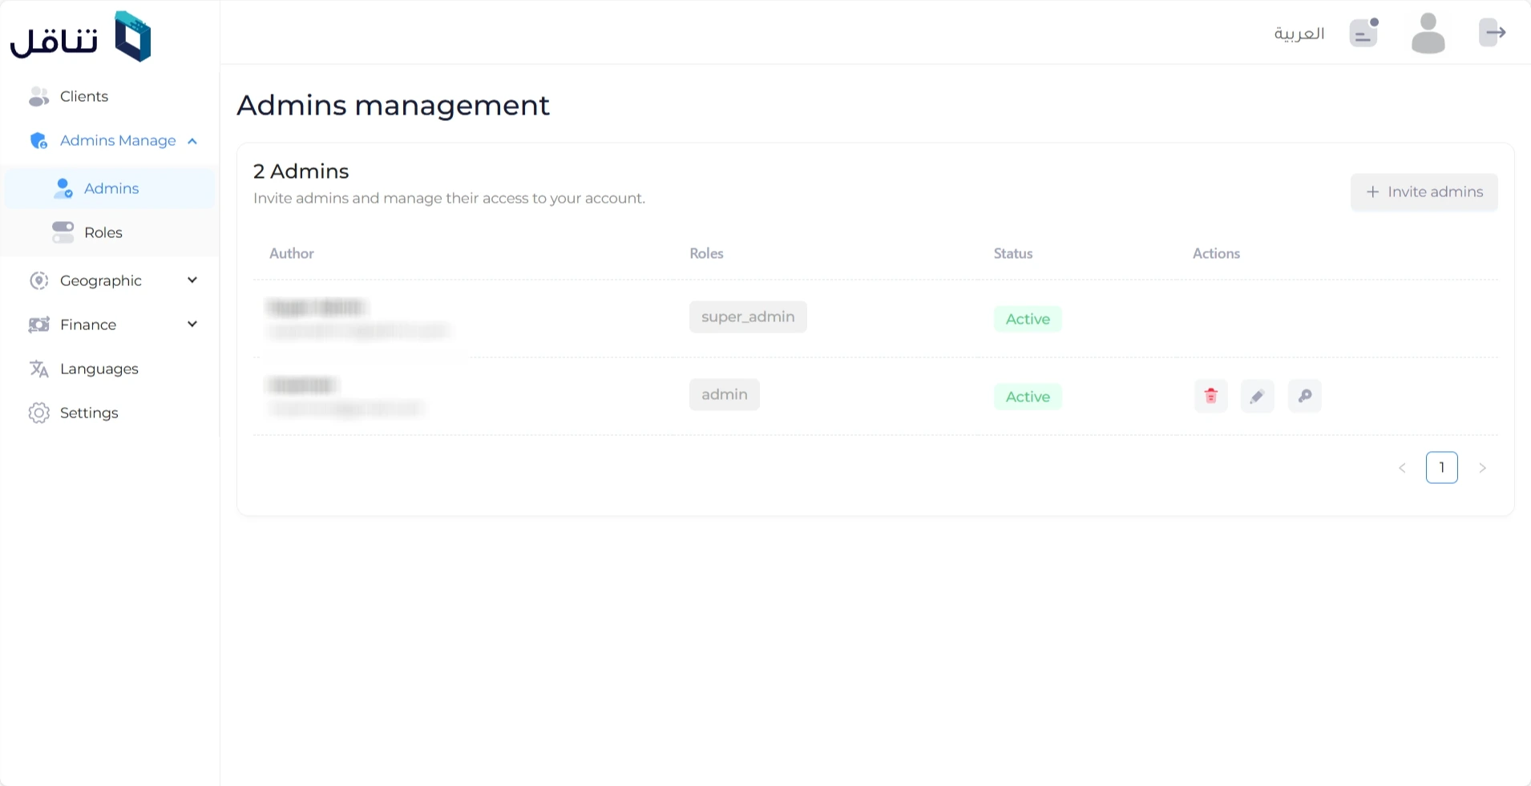The height and width of the screenshot is (786, 1531).
Task: Select the Roles submenu item
Action: (x=103, y=232)
